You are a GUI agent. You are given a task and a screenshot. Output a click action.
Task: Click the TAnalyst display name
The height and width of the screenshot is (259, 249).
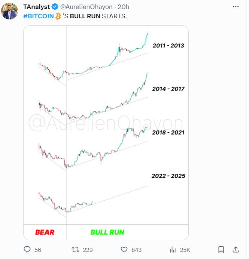pyautogui.click(x=36, y=7)
